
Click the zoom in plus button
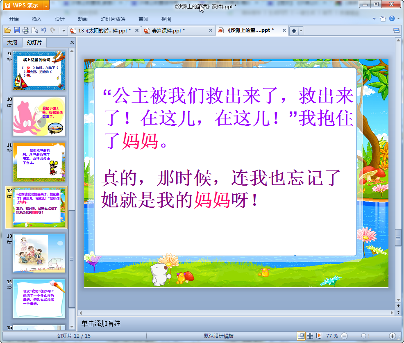coord(393,336)
